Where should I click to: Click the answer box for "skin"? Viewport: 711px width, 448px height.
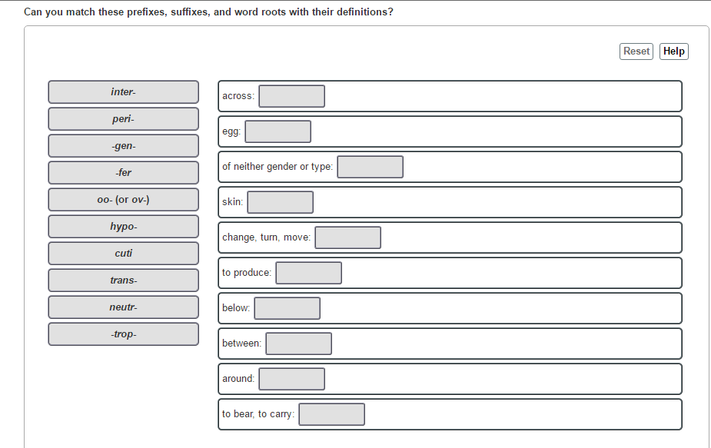tap(280, 201)
